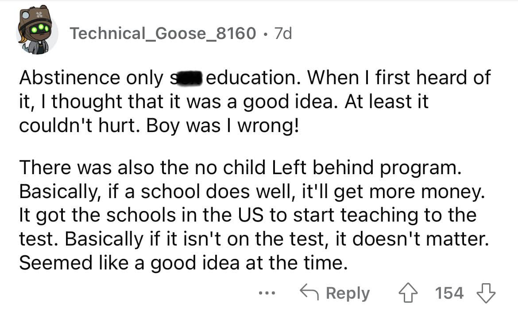518x312 pixels.
Task: Click the 154 vote score
Action: (x=449, y=293)
